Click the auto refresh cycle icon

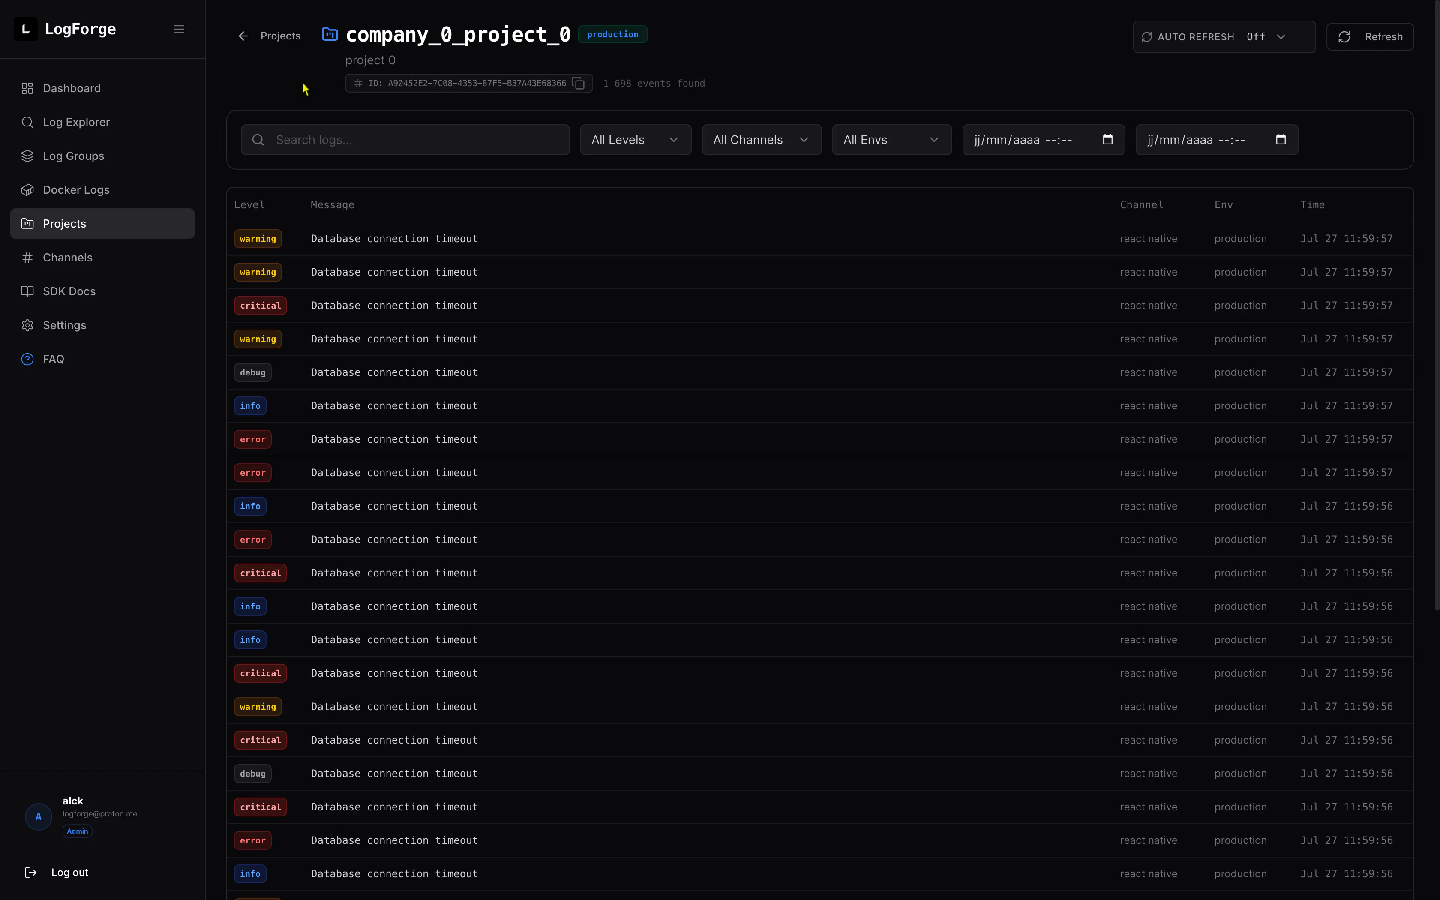coord(1147,37)
